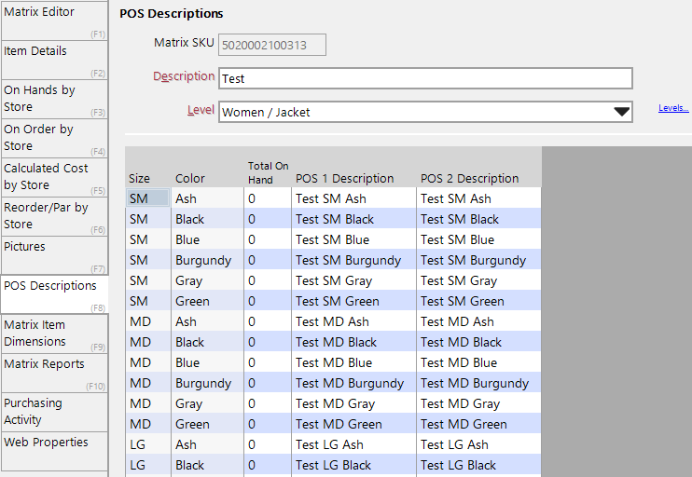
Task: Open the Matrix Editor tab
Action: click(54, 20)
